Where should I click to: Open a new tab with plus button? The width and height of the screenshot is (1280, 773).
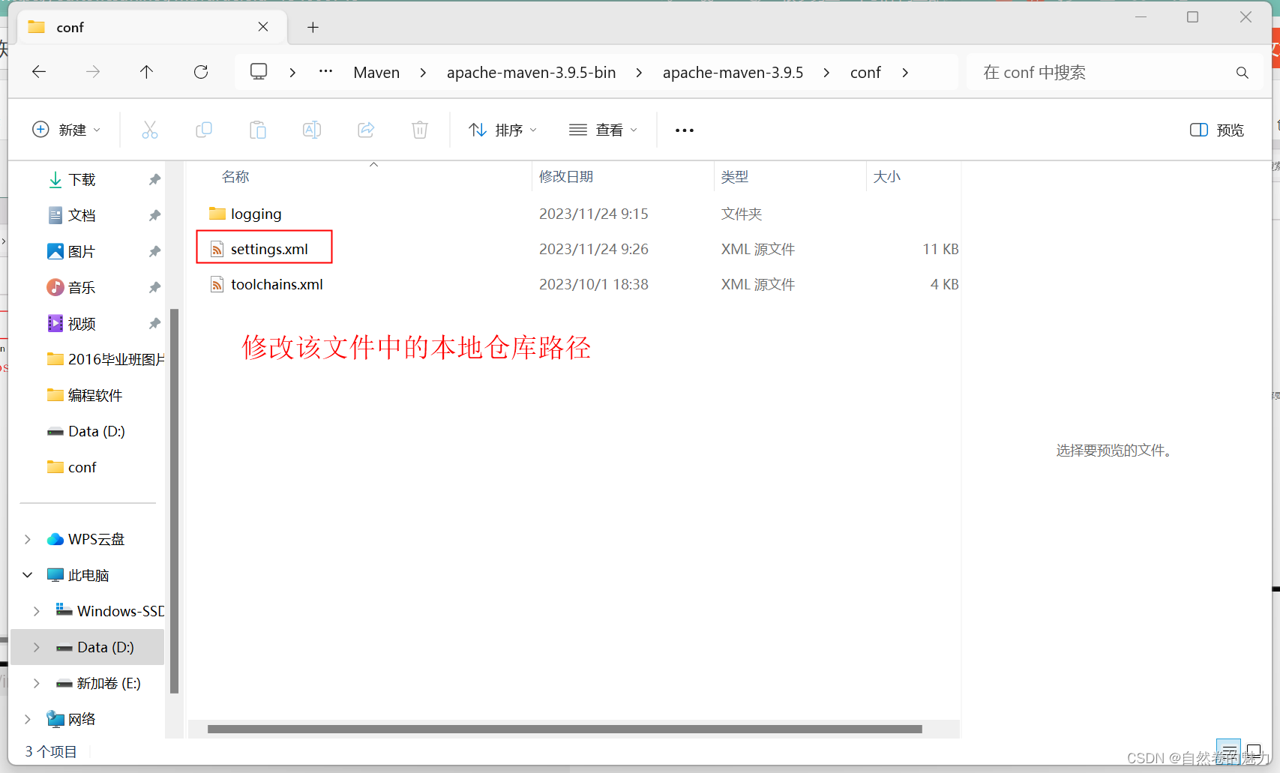click(x=313, y=28)
